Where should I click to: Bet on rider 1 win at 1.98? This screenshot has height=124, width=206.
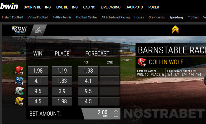(x=38, y=71)
